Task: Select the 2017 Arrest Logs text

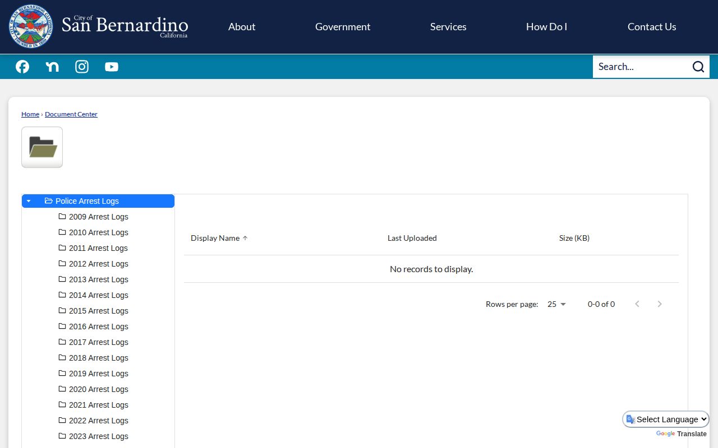Action: click(x=99, y=342)
